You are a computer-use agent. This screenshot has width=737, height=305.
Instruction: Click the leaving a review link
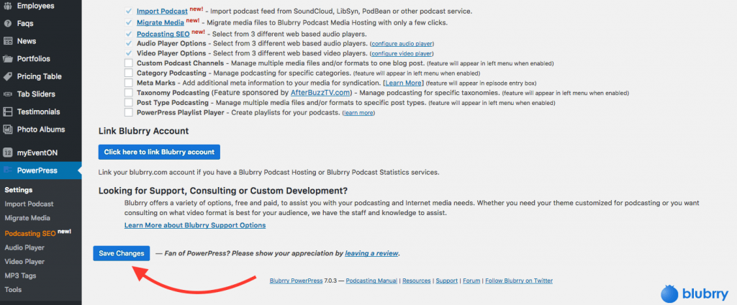[x=372, y=253]
